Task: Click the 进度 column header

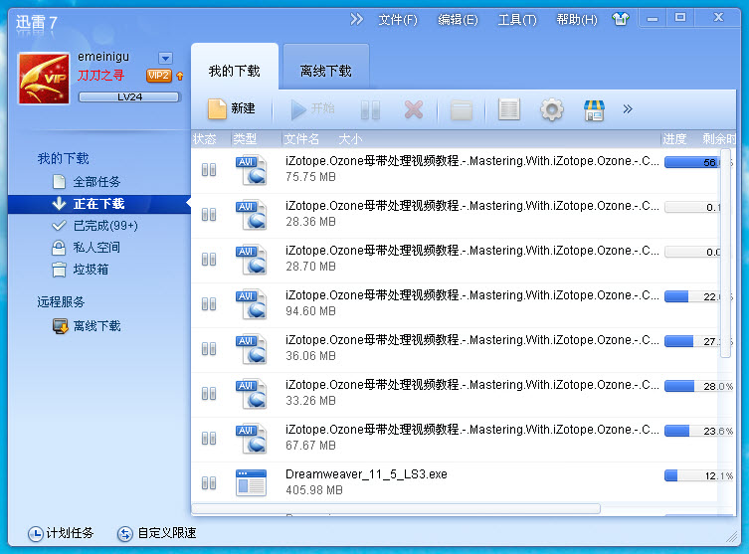Action: coord(674,139)
